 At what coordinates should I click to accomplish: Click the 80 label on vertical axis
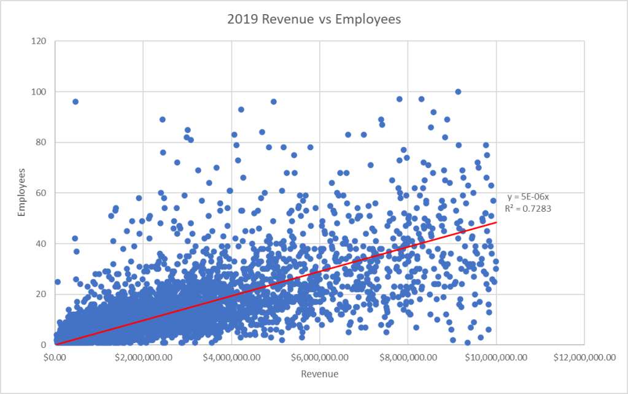point(43,142)
